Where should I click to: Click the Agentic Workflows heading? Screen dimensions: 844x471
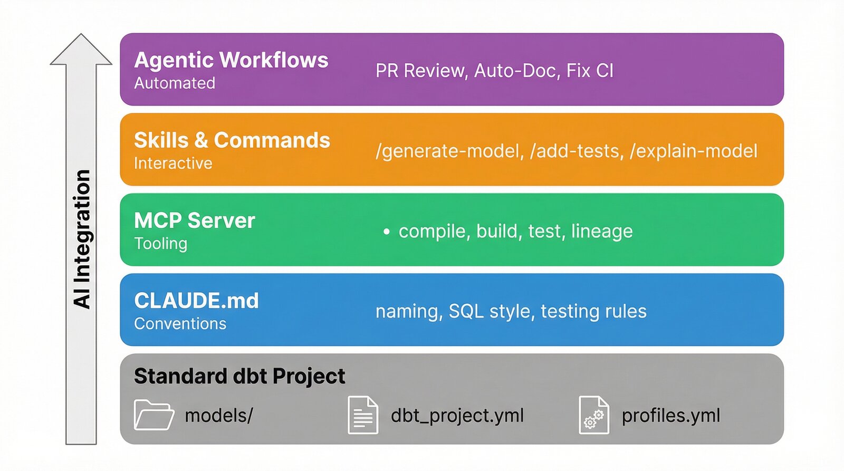(x=231, y=60)
